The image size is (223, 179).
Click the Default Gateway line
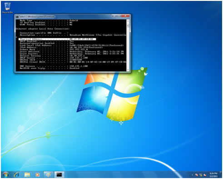tap(52, 56)
